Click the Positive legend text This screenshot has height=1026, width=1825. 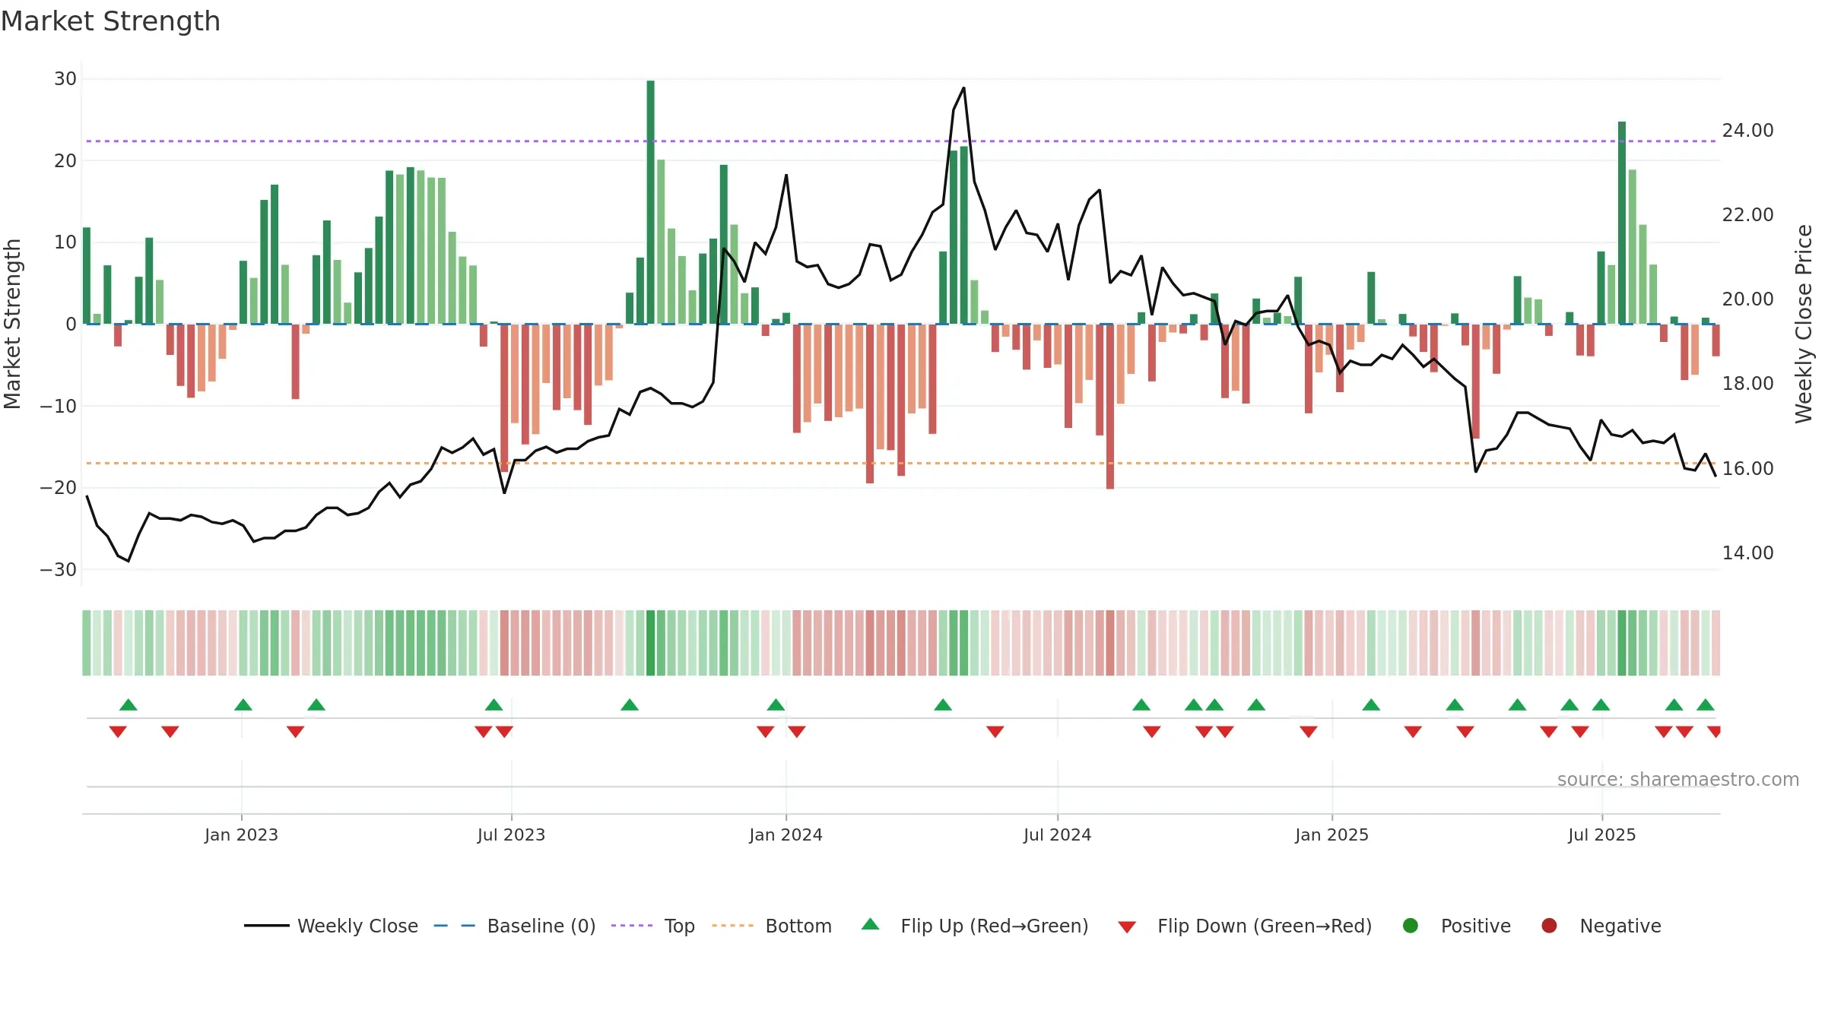click(1476, 926)
